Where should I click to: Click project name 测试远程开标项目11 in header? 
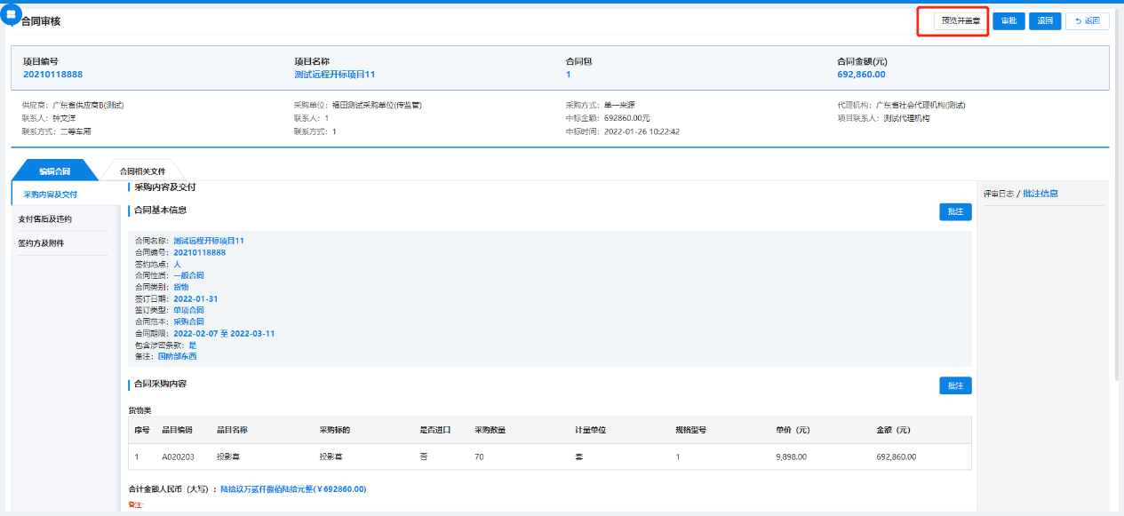point(334,75)
